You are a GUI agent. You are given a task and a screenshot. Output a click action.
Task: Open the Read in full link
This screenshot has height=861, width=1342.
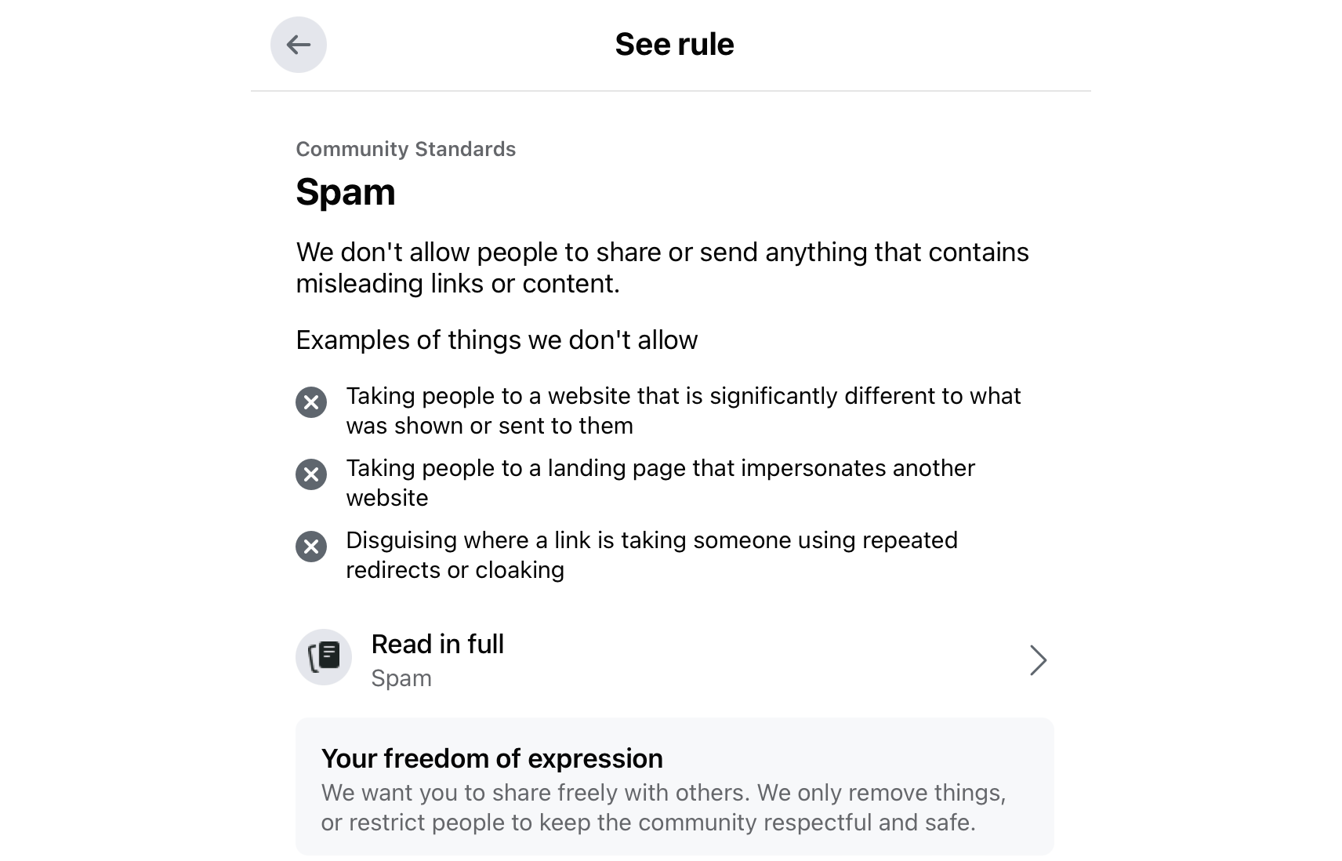click(x=437, y=645)
